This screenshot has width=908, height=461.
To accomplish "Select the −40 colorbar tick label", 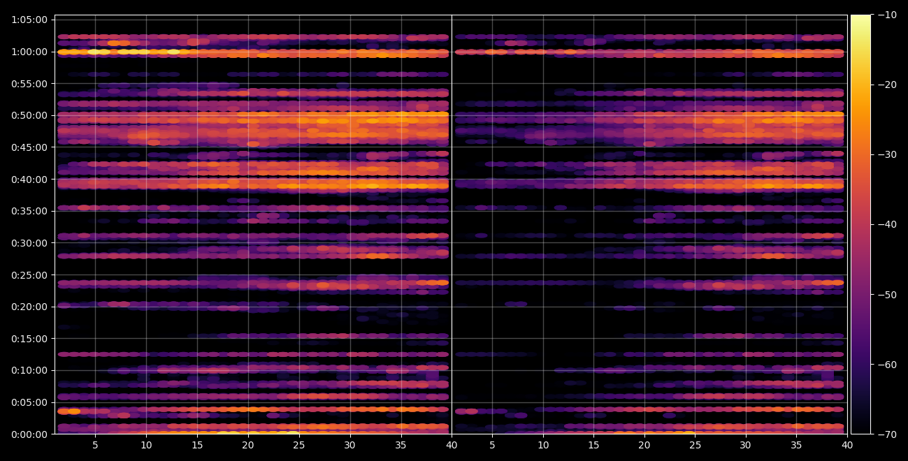I will (x=887, y=224).
